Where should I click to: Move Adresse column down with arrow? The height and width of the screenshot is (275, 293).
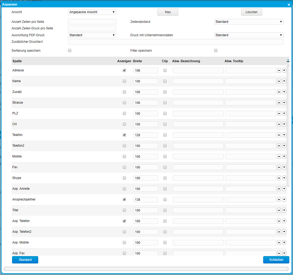284,70
